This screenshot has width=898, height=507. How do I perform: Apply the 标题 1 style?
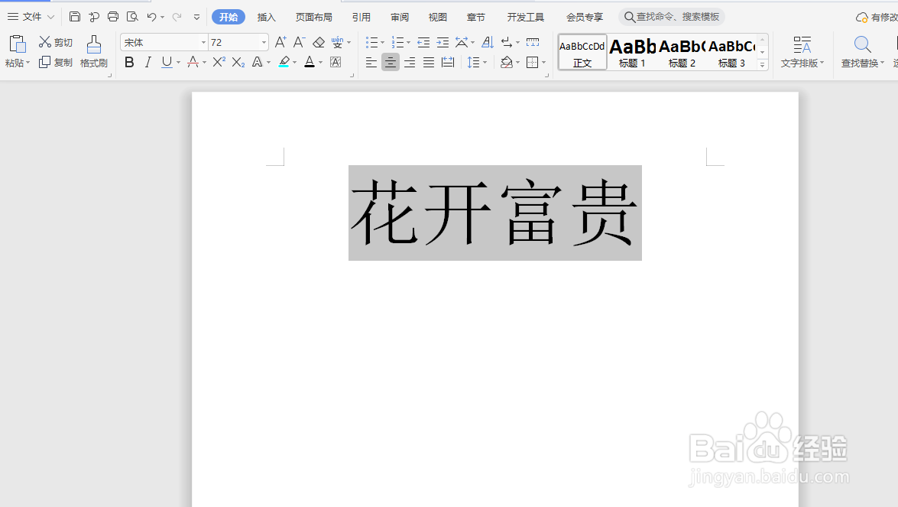(x=632, y=52)
